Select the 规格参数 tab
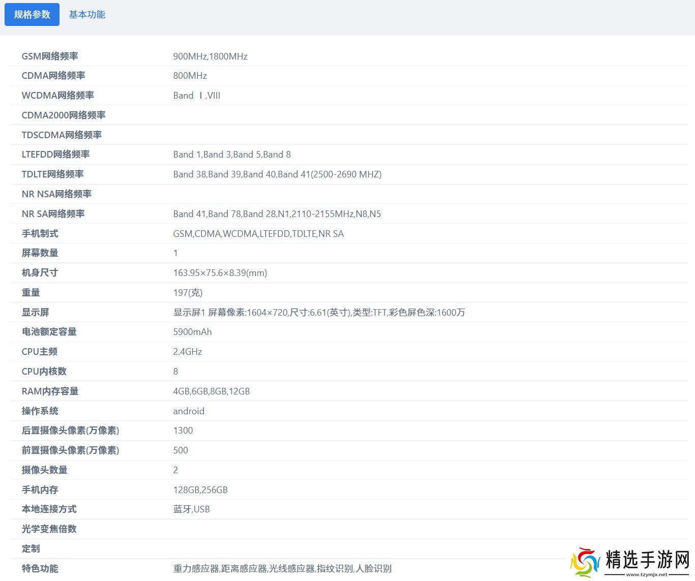The height and width of the screenshot is (581, 695). click(x=32, y=15)
